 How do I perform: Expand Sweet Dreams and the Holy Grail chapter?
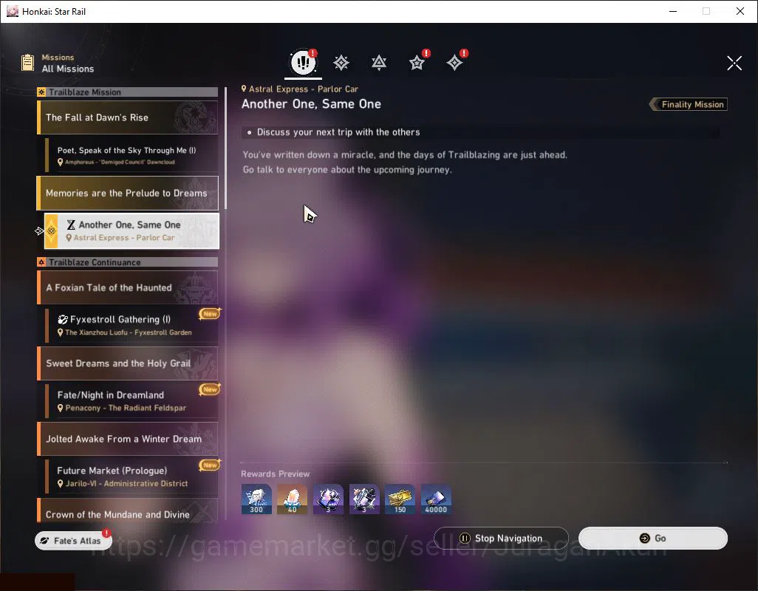click(x=128, y=363)
